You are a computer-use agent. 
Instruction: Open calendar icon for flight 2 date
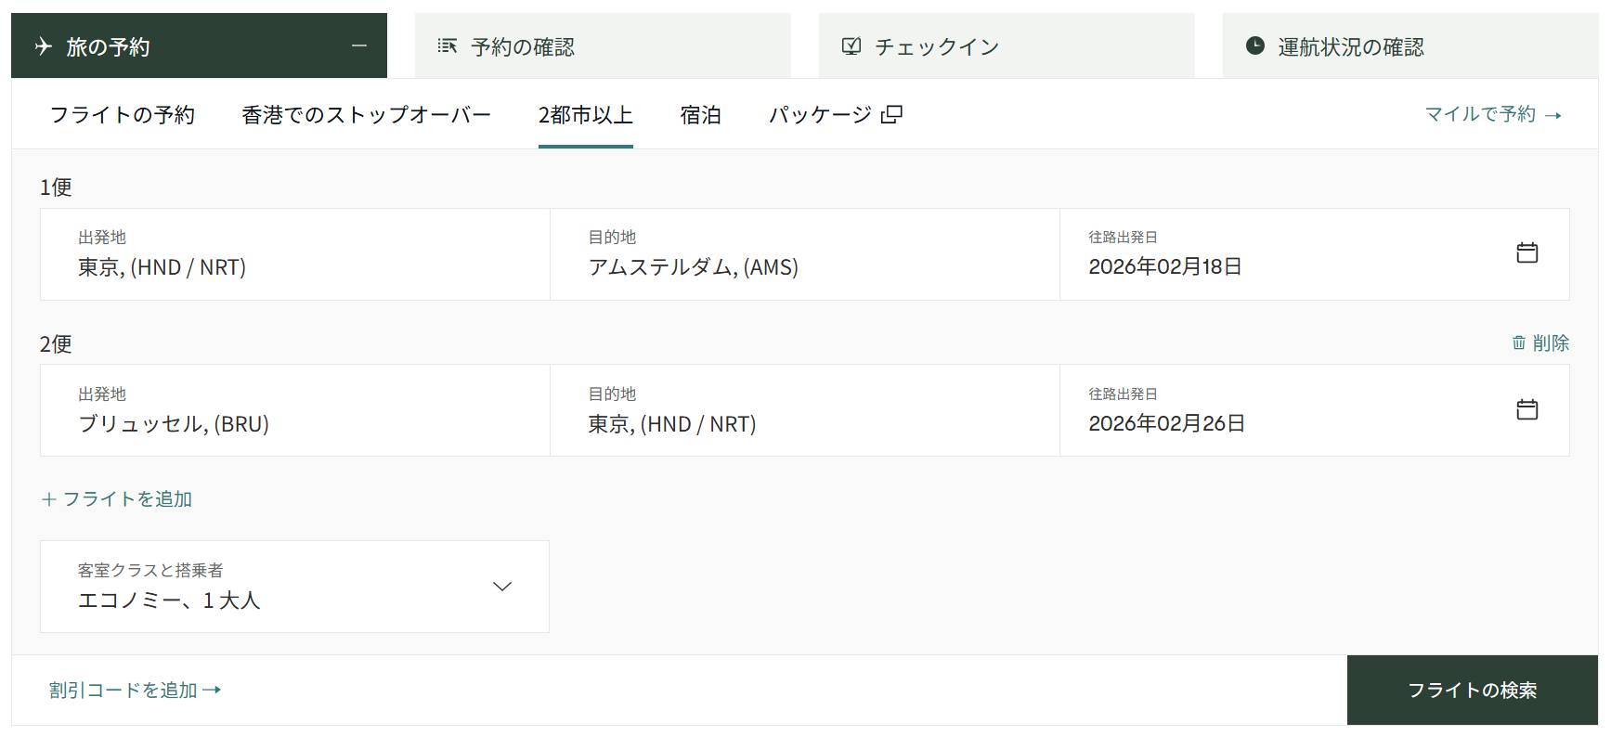click(x=1527, y=410)
